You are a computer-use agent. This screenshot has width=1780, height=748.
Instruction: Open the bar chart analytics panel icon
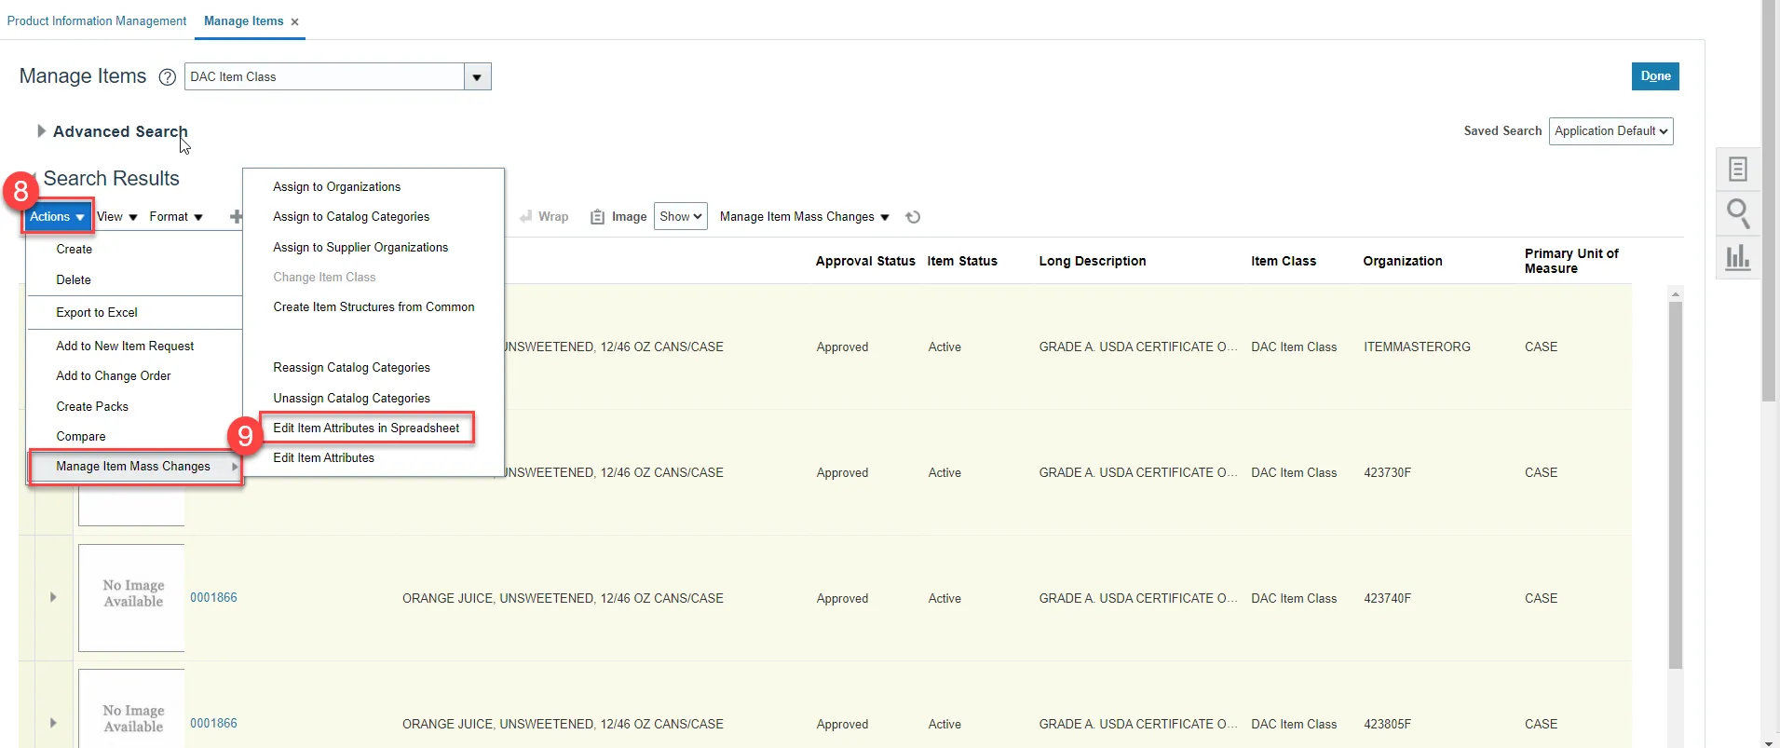click(1737, 257)
